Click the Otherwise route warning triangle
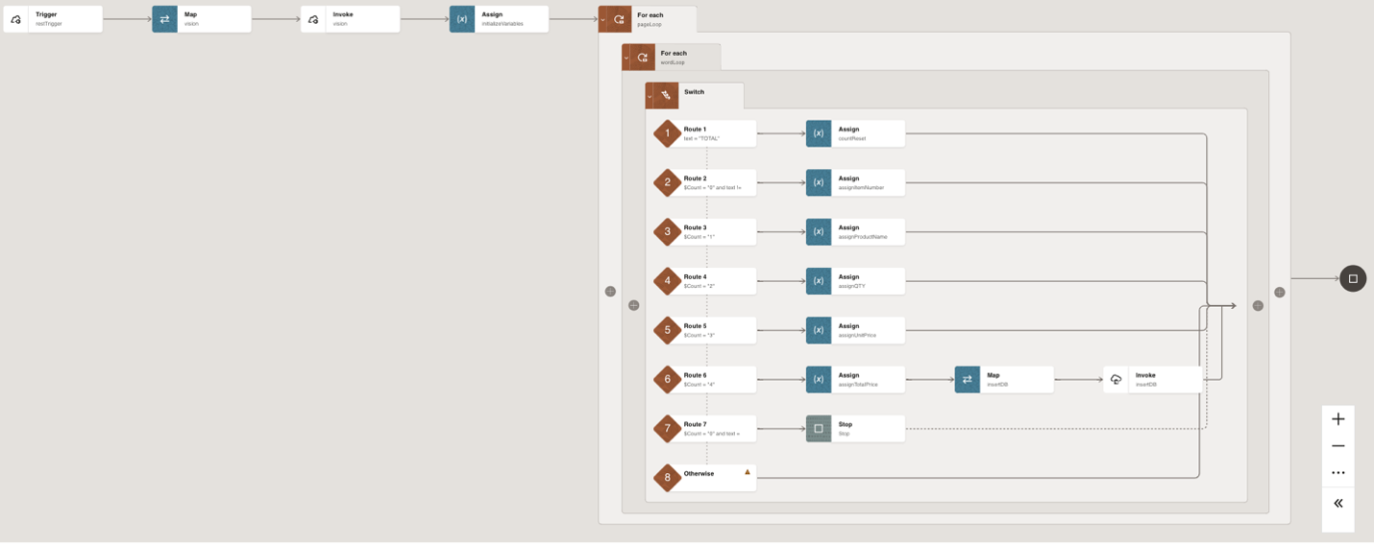This screenshot has width=1374, height=545. tap(747, 472)
